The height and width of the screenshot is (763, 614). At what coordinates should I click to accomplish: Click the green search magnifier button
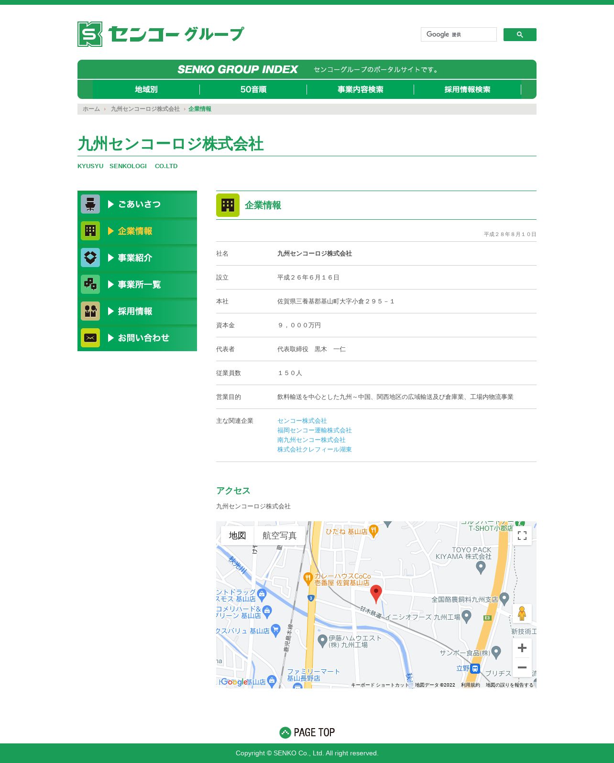click(520, 34)
